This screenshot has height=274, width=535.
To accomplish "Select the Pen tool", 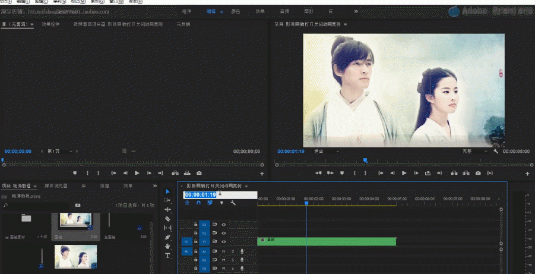I will click(x=167, y=237).
